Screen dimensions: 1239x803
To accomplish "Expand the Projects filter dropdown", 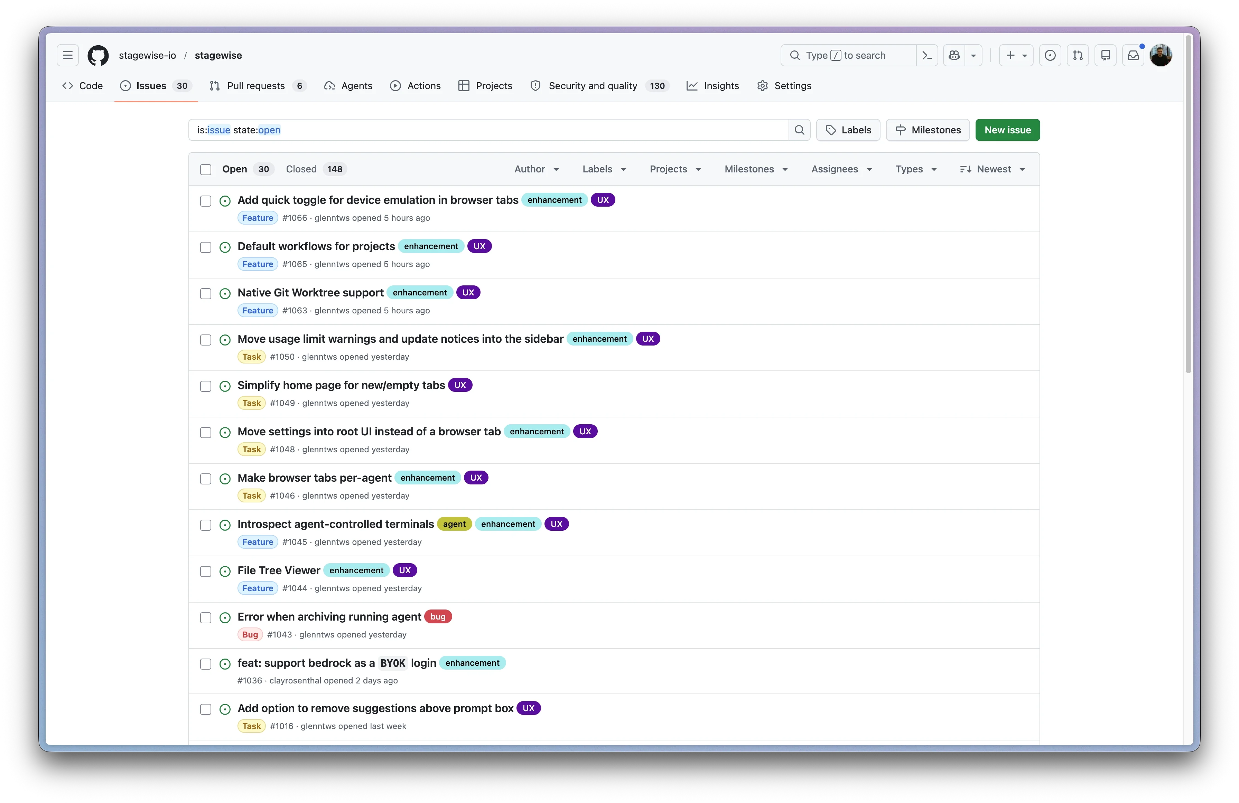I will point(675,169).
